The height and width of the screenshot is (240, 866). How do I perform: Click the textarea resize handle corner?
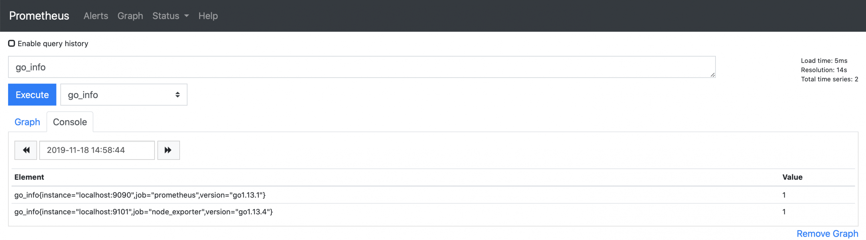(712, 75)
